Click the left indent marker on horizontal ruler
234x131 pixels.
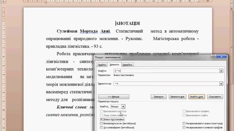coord(46,2)
